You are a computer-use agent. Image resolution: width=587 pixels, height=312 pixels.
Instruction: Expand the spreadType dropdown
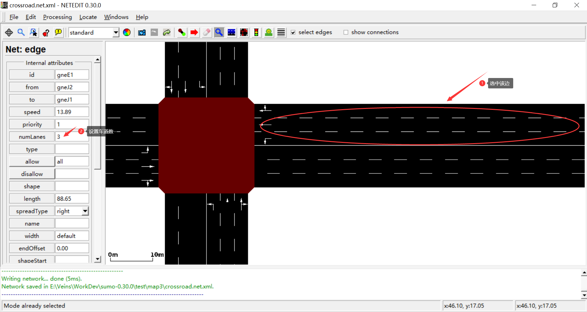(85, 211)
